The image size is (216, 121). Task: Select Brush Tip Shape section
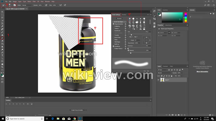point(119,22)
